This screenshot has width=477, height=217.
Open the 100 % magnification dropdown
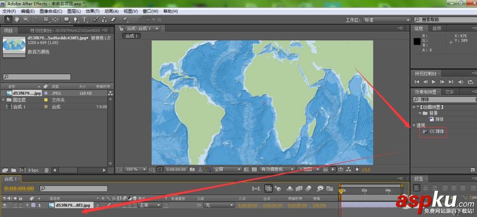click(x=135, y=169)
